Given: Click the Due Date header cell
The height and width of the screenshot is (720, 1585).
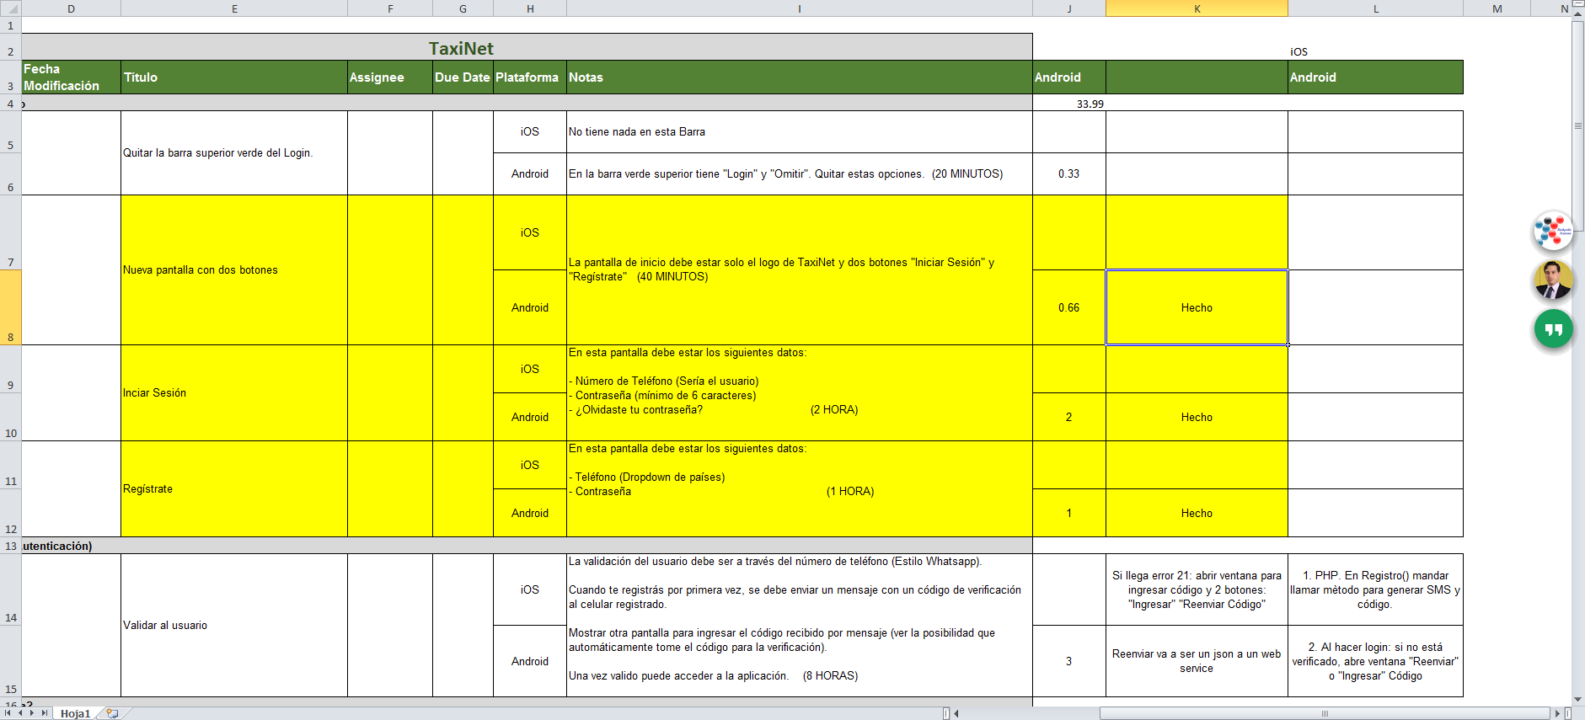Looking at the screenshot, I should tap(463, 77).
